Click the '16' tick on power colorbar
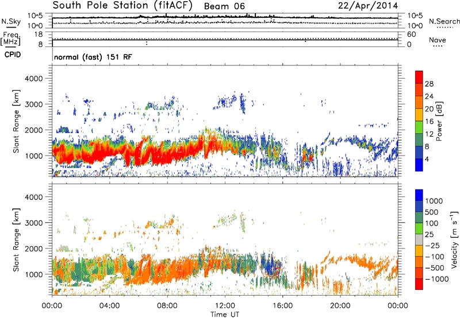 (x=429, y=122)
